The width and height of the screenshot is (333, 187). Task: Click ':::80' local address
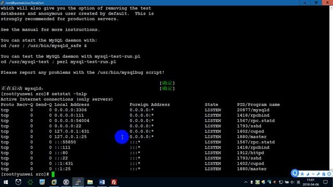pyautogui.click(x=61, y=153)
